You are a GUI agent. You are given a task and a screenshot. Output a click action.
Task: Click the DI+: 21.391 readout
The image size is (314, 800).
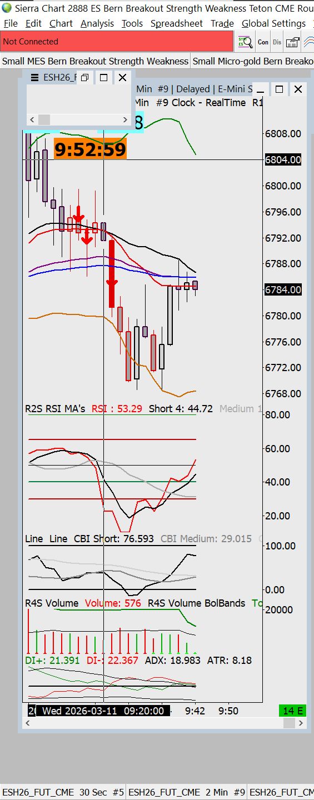pos(53,661)
